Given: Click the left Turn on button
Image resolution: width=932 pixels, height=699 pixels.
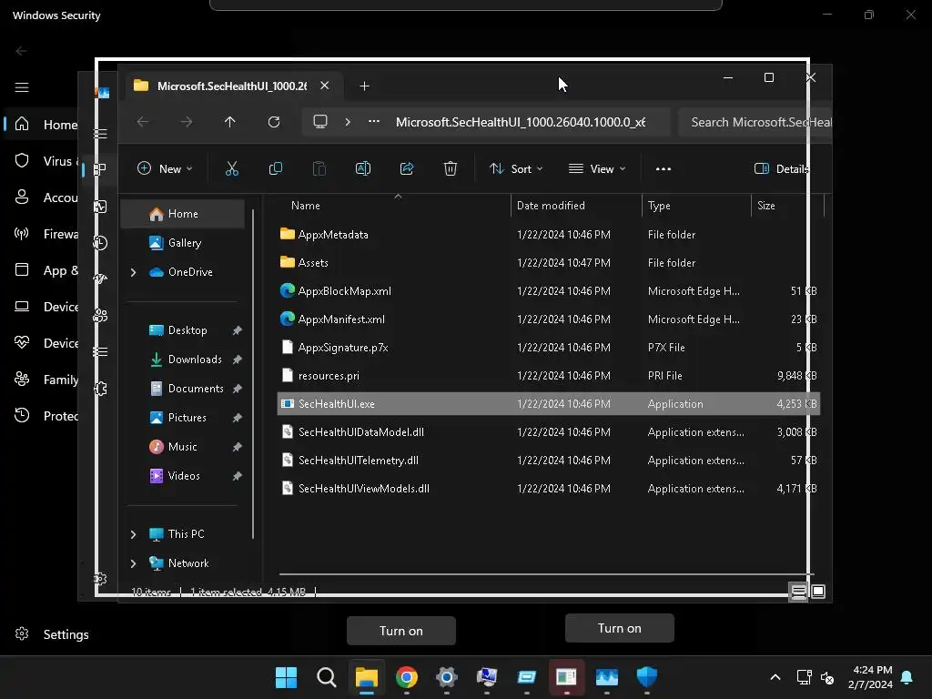Looking at the screenshot, I should (401, 631).
